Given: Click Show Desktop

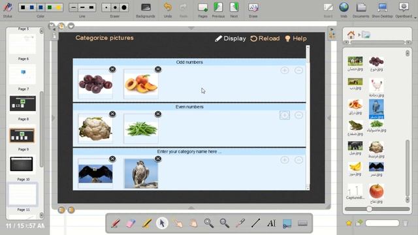Looking at the screenshot, I should [x=382, y=10].
